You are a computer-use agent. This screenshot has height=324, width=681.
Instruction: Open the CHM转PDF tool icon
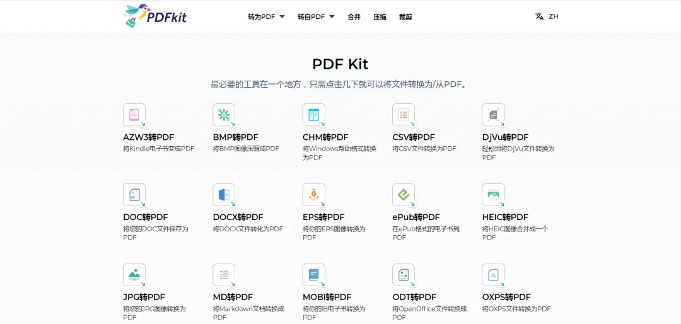[314, 115]
